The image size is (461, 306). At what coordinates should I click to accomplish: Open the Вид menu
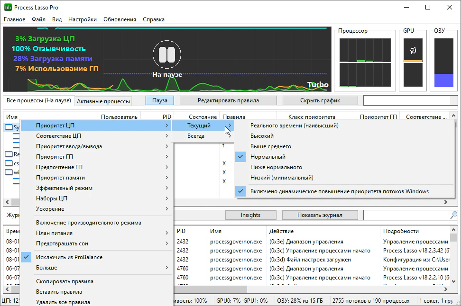(x=57, y=19)
